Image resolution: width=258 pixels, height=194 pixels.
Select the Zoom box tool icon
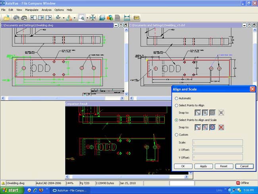point(82,17)
